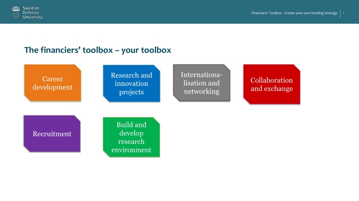Choose the purple Recruitment box
The height and width of the screenshot is (201, 359).
pos(52,134)
